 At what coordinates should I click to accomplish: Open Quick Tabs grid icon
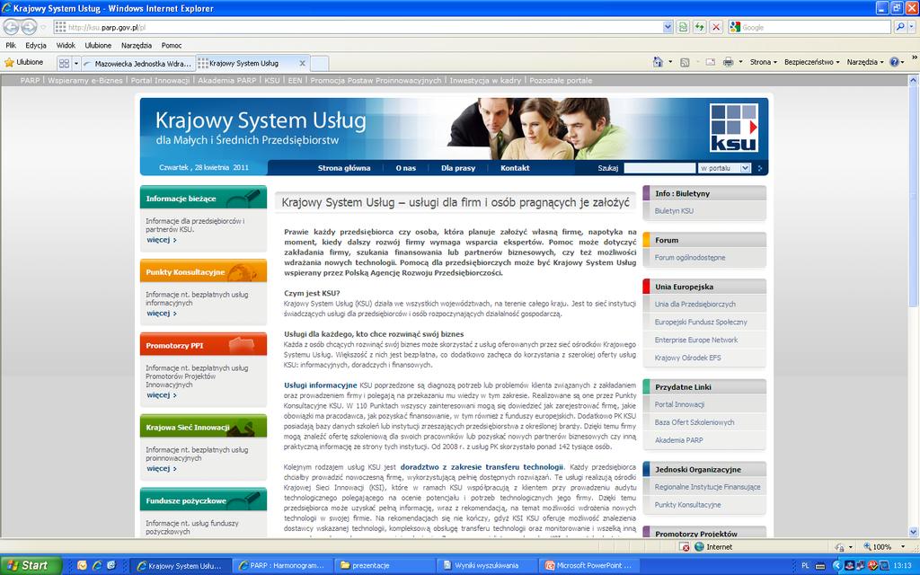tap(64, 63)
